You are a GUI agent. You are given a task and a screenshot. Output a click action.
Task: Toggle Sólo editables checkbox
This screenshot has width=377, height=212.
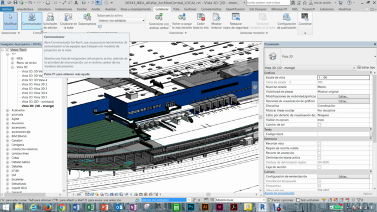pyautogui.click(x=298, y=200)
